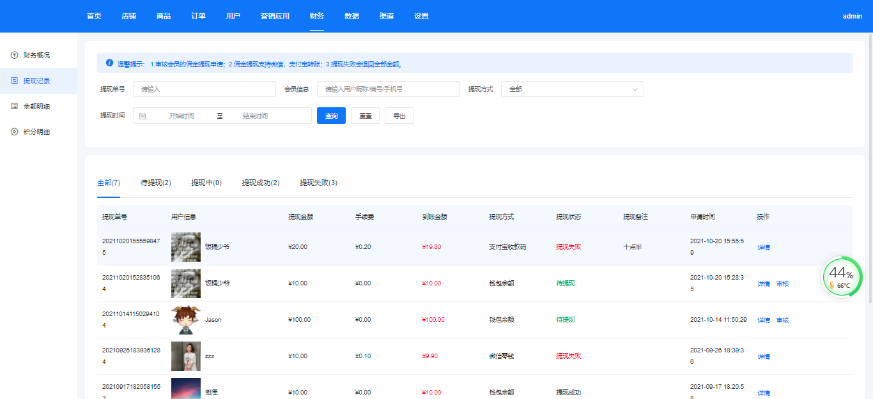Click the 提现记录 sidebar icon

(x=14, y=81)
